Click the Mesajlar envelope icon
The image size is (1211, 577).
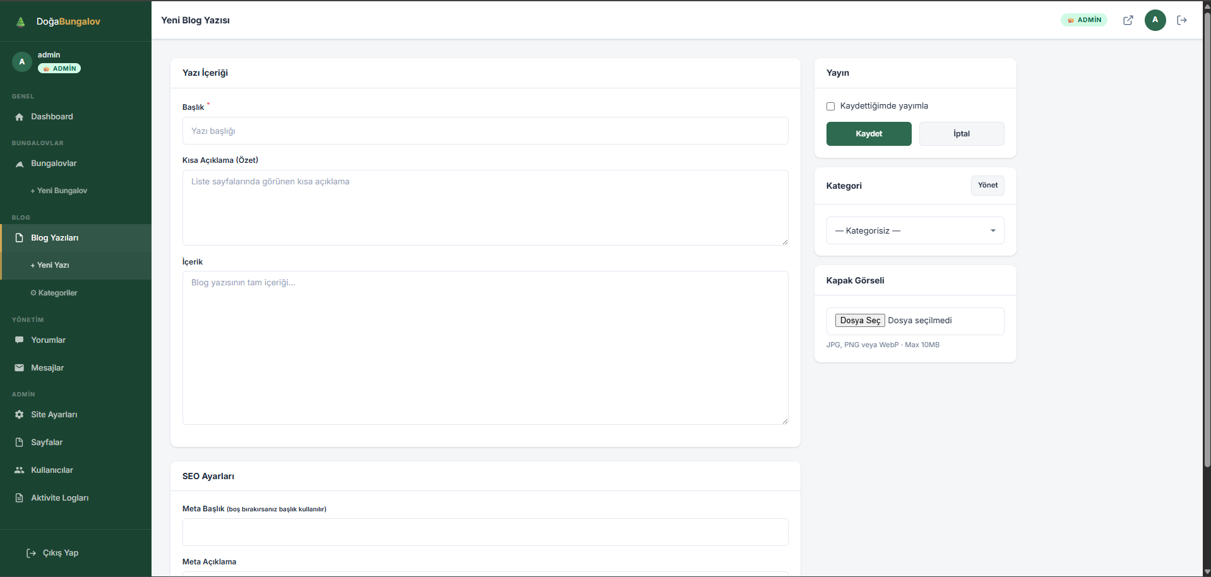click(20, 368)
